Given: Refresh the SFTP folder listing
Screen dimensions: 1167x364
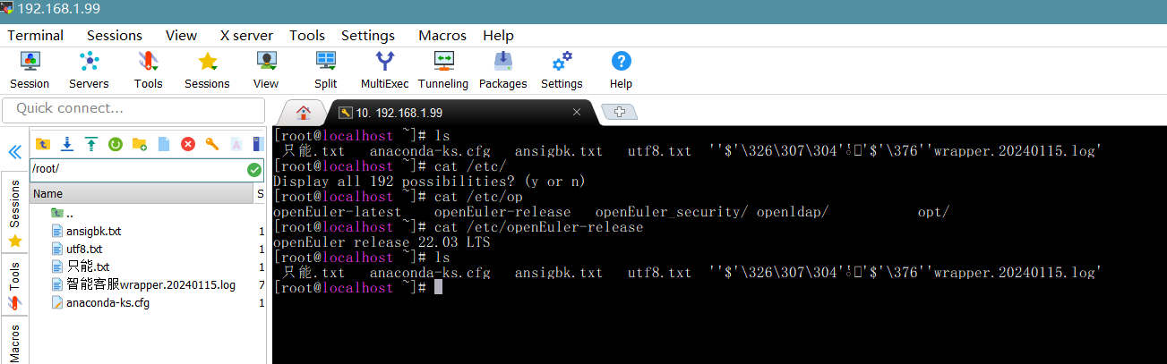Looking at the screenshot, I should (116, 144).
